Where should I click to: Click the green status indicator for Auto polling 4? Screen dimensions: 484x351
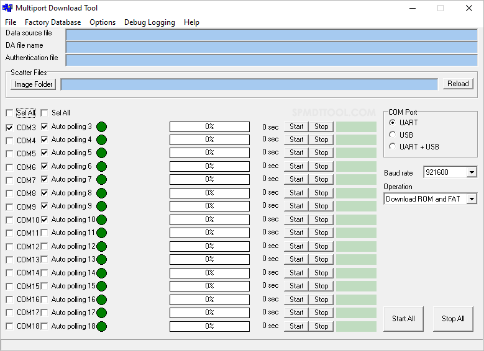point(101,140)
